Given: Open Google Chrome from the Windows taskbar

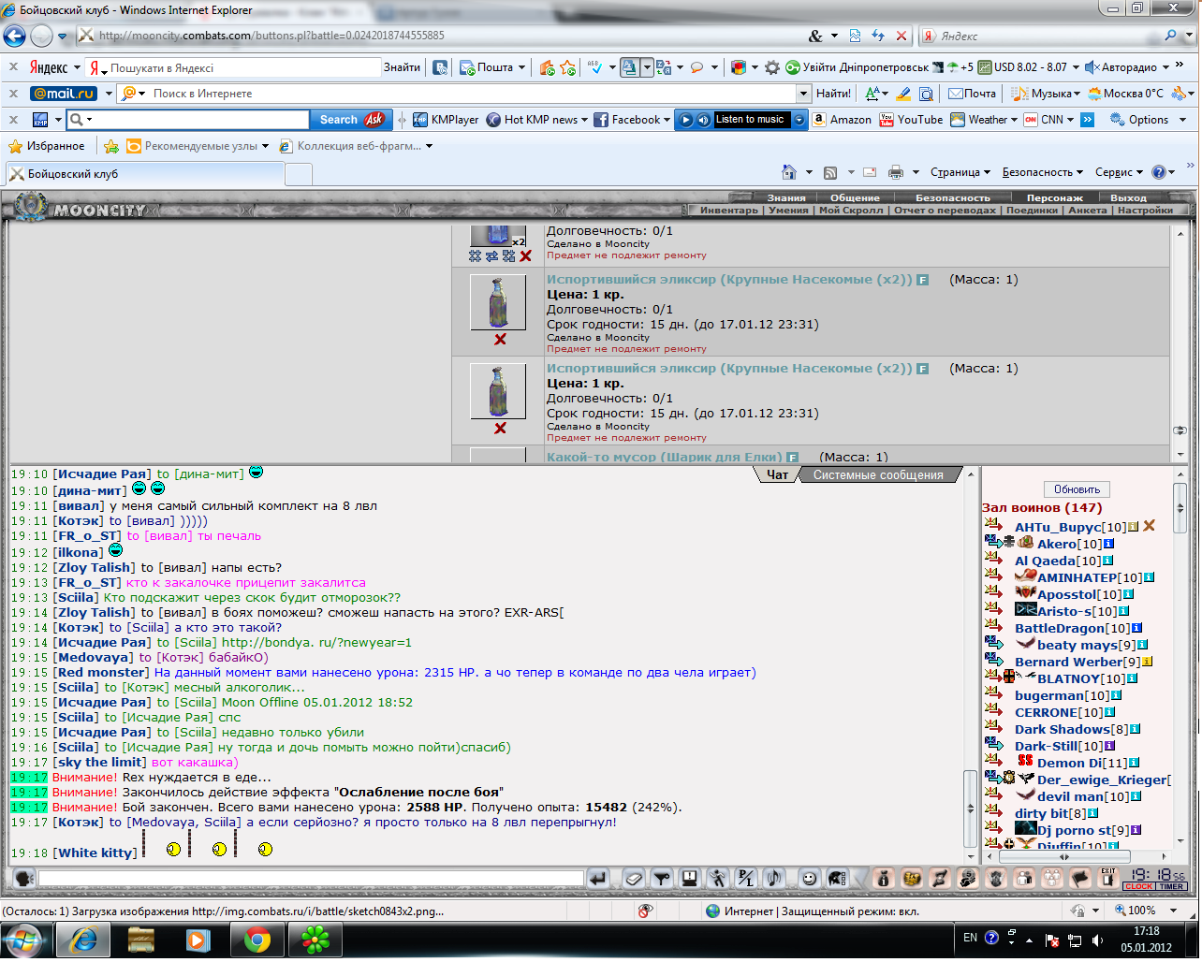Looking at the screenshot, I should [x=257, y=940].
